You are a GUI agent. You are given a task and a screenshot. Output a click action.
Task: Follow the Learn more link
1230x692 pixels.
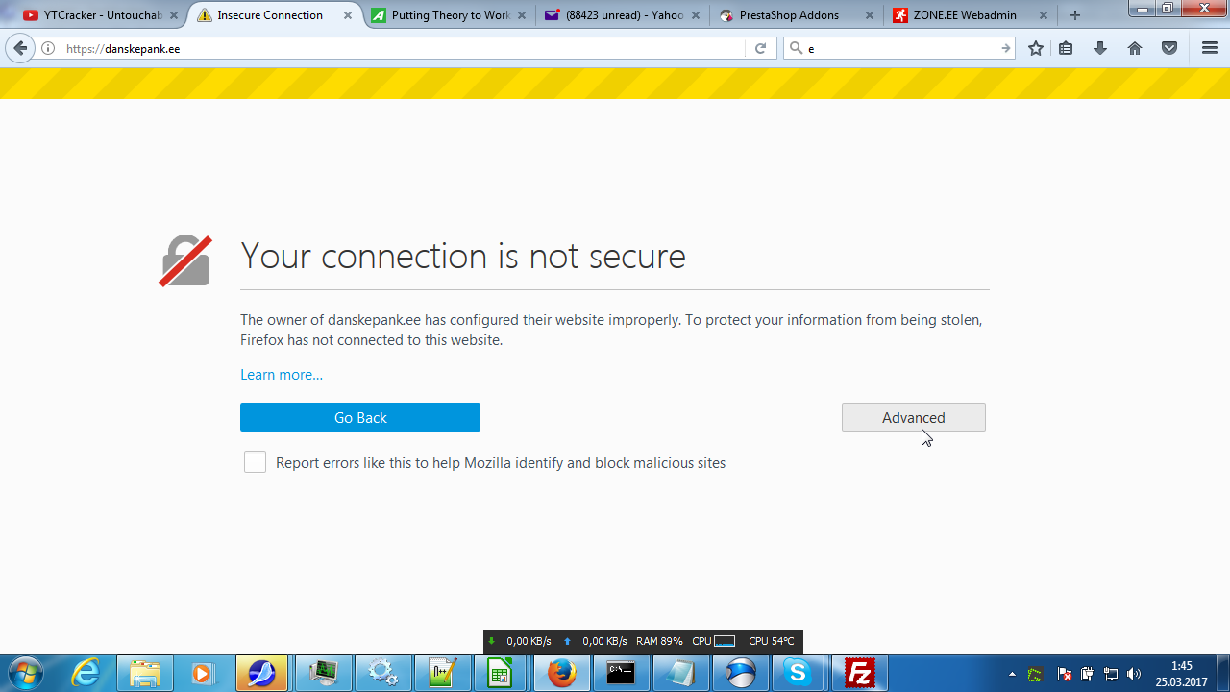(x=282, y=375)
